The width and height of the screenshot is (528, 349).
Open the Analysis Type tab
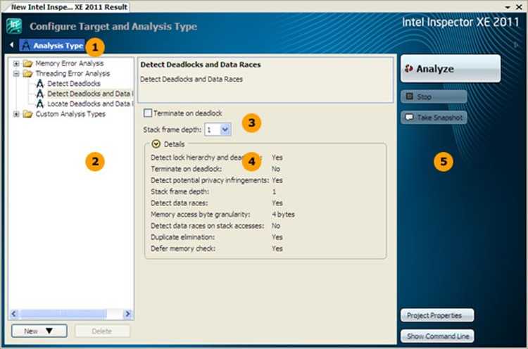click(x=52, y=46)
